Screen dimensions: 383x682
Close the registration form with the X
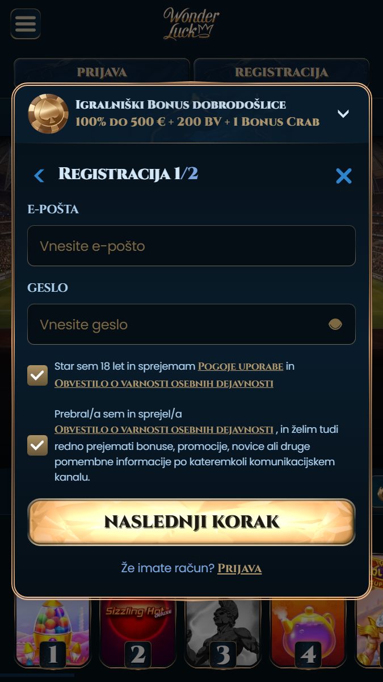tap(343, 176)
